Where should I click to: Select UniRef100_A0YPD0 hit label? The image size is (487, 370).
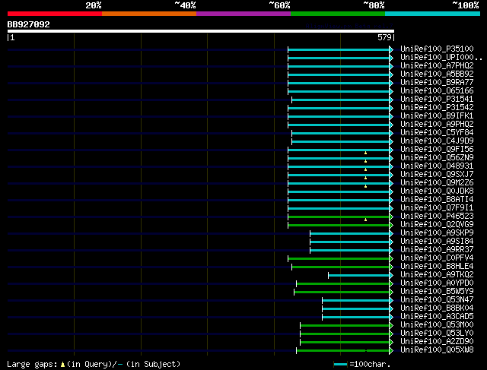[x=437, y=283]
